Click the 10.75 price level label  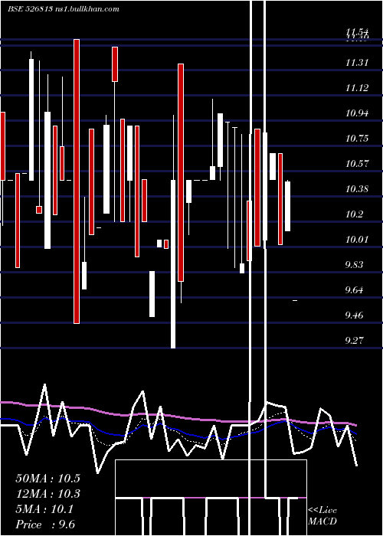click(x=357, y=139)
